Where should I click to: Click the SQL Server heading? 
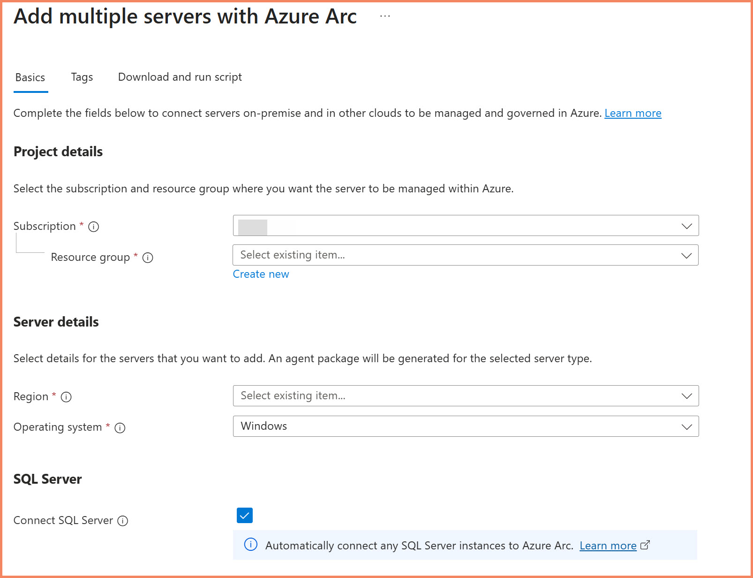coord(48,479)
